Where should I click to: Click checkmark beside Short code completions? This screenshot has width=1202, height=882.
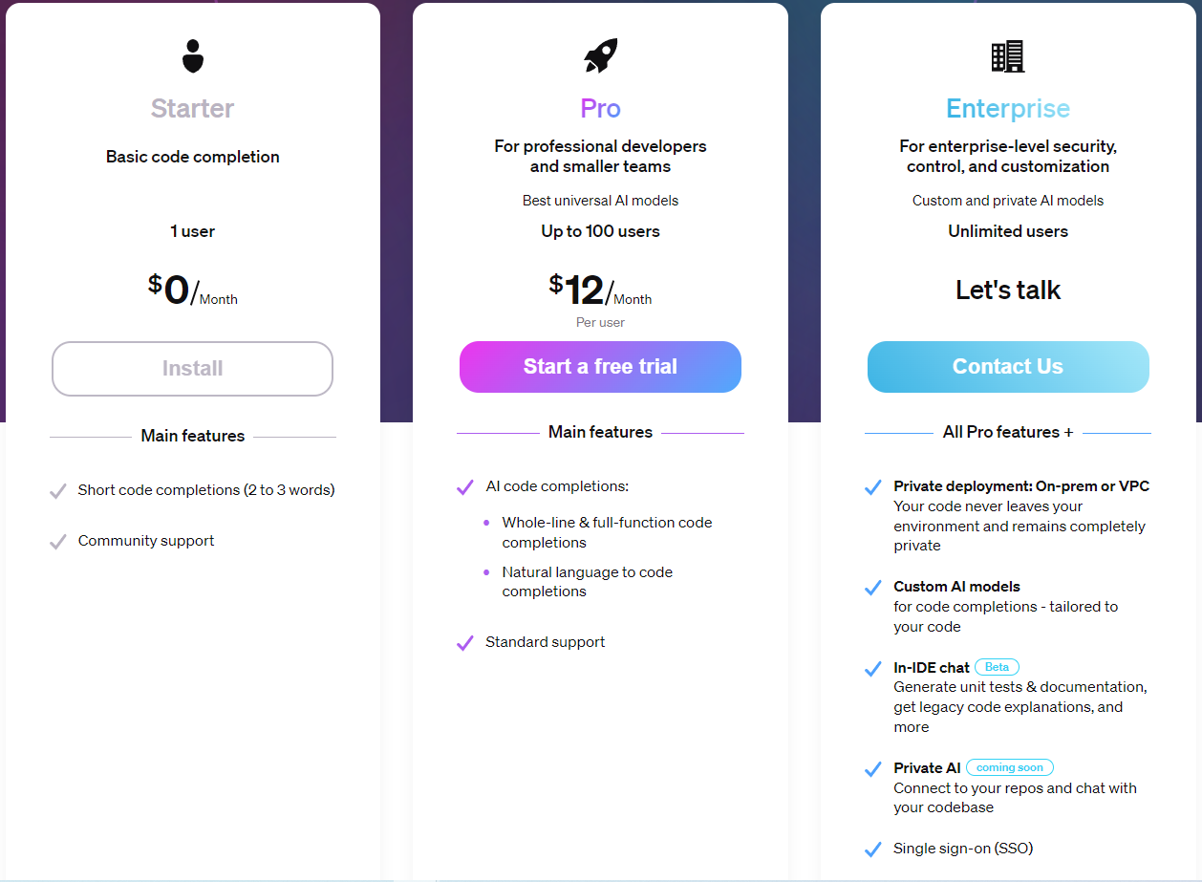58,491
